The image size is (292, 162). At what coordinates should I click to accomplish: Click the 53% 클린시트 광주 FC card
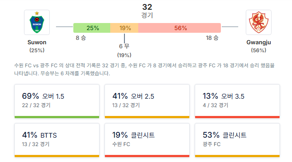(237, 140)
